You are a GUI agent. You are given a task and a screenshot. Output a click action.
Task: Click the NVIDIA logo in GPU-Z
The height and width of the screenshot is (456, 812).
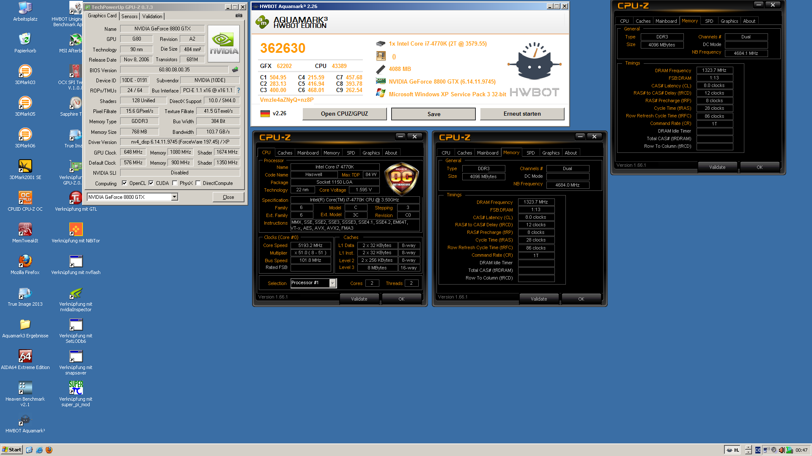coord(224,43)
